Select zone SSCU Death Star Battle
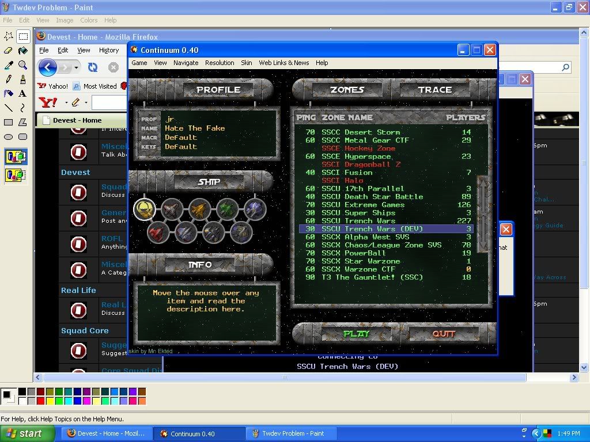Screen dimensions: 590x442 pyautogui.click(x=385, y=197)
